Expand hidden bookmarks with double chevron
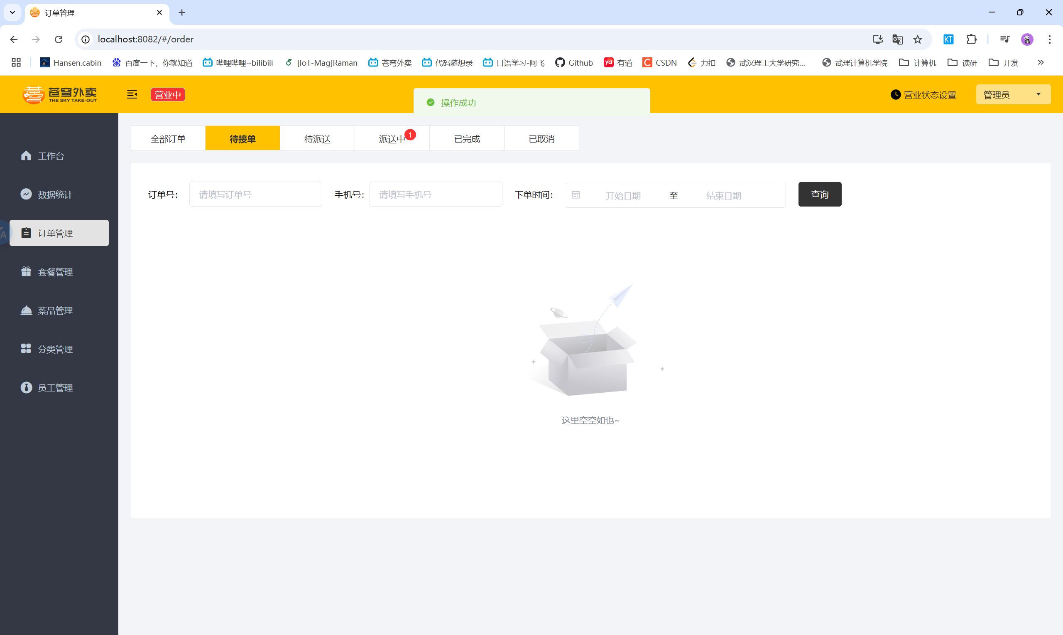 (x=1041, y=62)
